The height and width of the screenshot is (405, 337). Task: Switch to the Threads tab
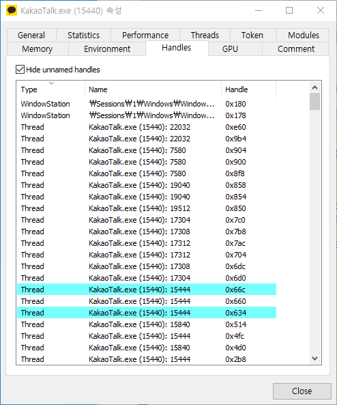[x=205, y=35]
